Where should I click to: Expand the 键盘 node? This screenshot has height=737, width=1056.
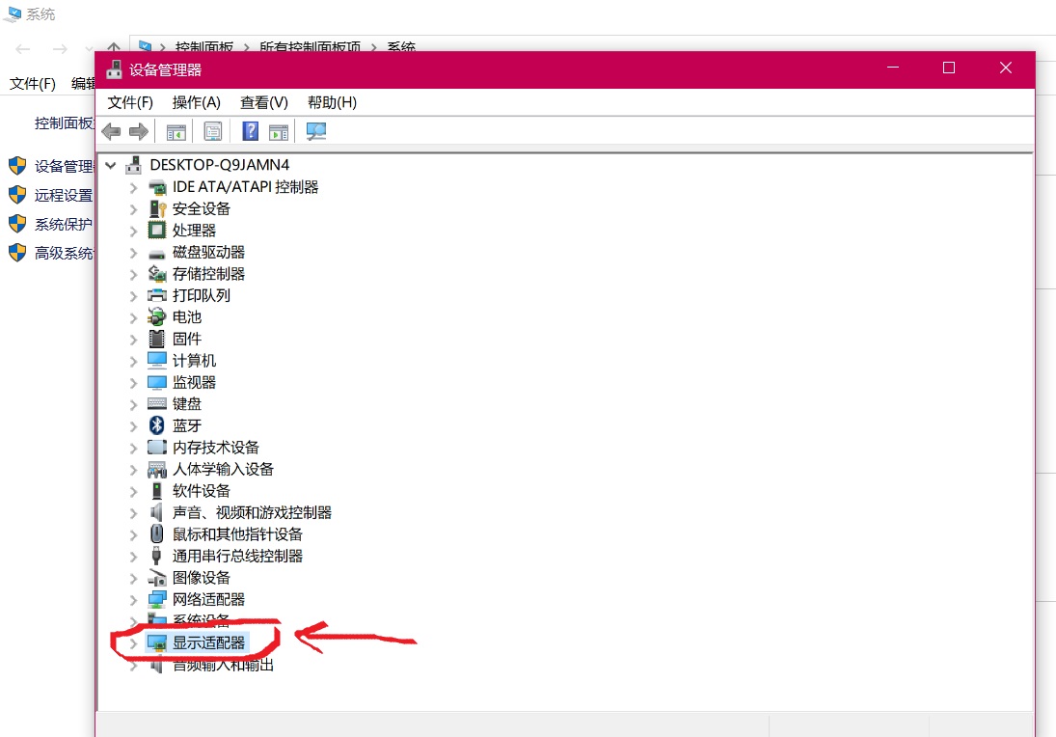pyautogui.click(x=133, y=405)
